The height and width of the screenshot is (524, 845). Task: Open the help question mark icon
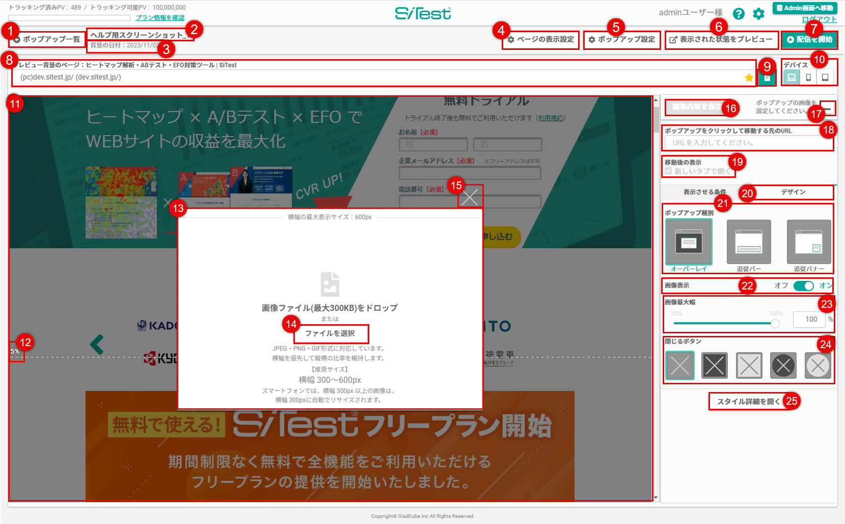click(x=738, y=14)
